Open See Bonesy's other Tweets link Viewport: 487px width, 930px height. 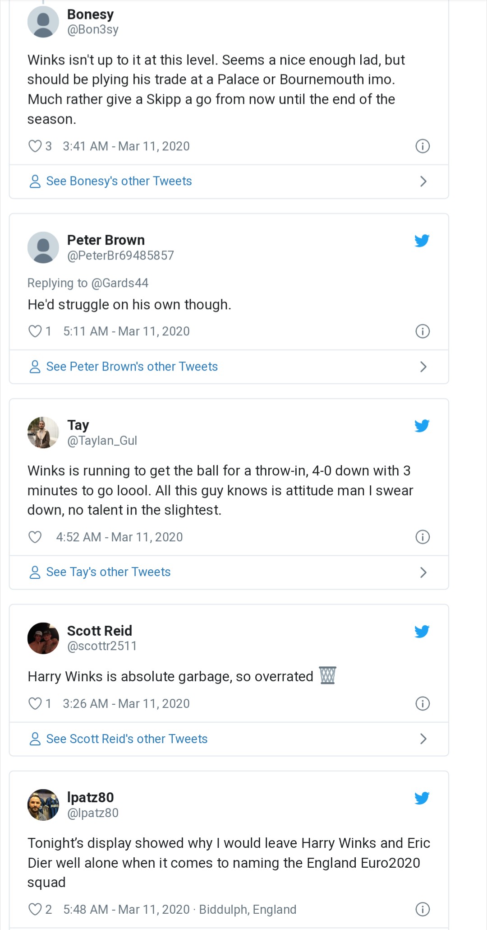click(119, 181)
